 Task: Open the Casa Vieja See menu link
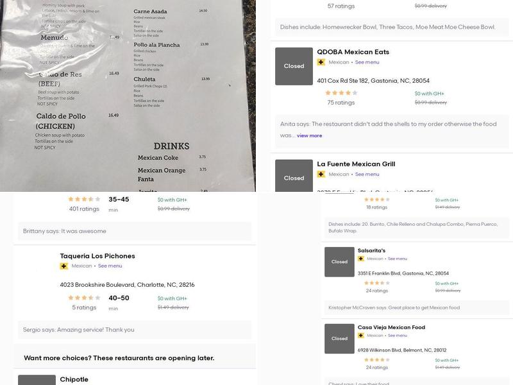pyautogui.click(x=397, y=336)
